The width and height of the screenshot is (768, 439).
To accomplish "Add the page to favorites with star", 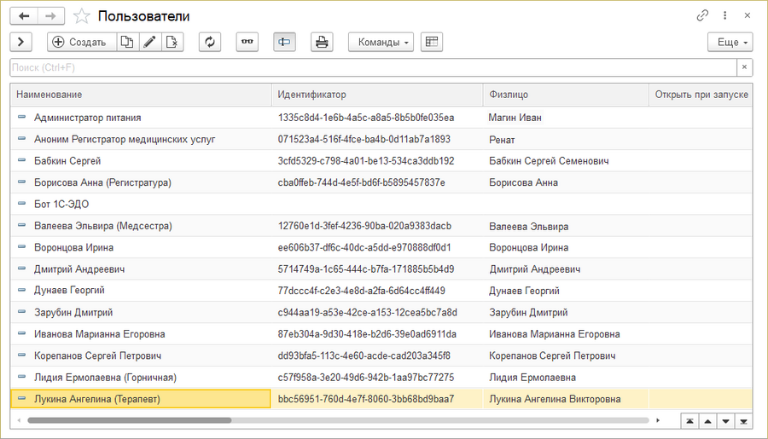I will (x=82, y=16).
